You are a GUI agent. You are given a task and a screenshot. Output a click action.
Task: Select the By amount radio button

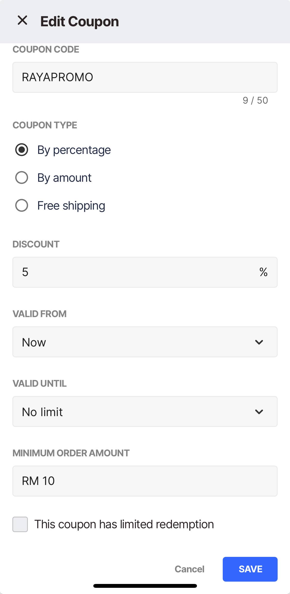pyautogui.click(x=22, y=178)
